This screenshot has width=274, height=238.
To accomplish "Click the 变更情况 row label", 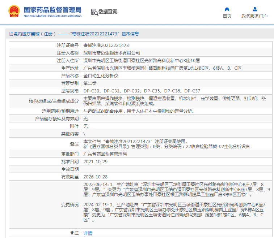I will [x=70, y=205].
